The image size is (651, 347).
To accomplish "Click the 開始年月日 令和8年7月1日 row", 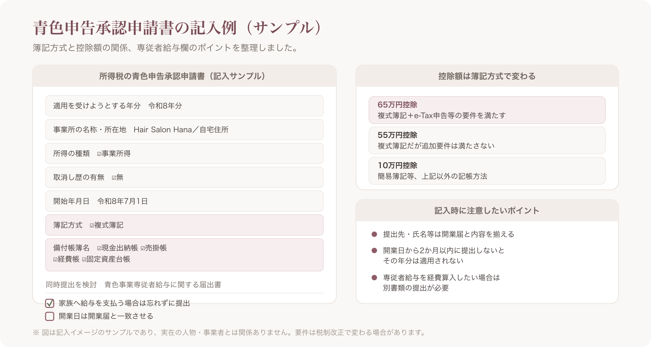I will (184, 201).
